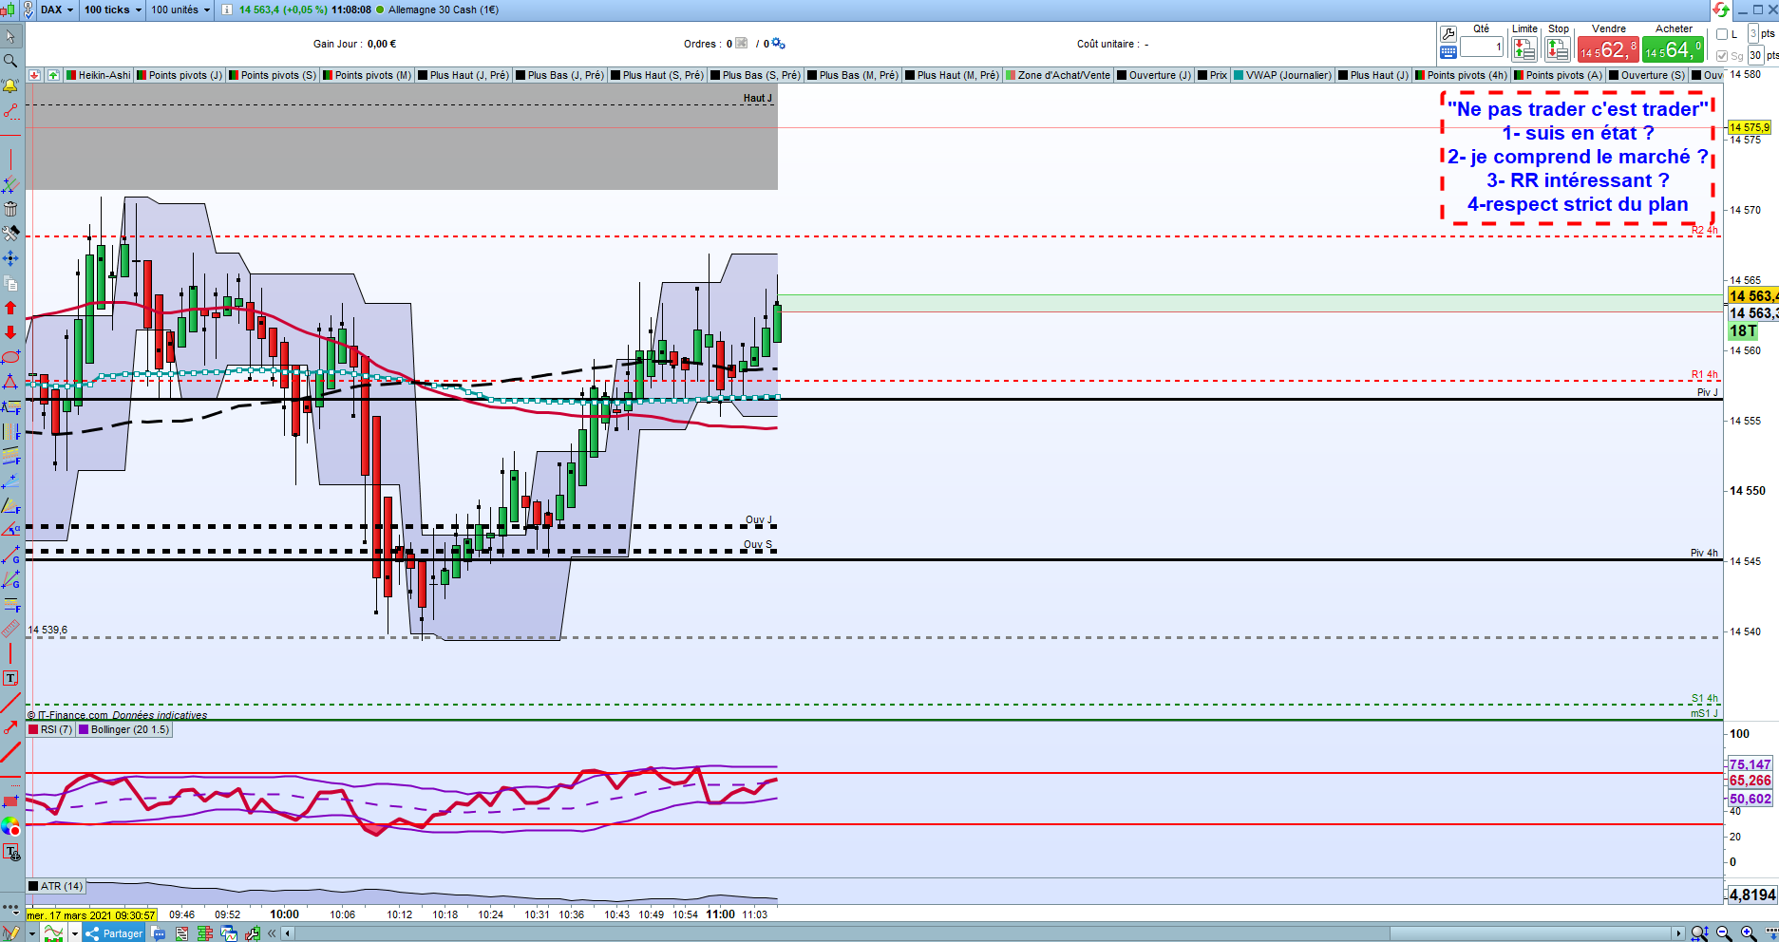Toggle the Sg checkbox
Screen dimensions: 1779x942
(1722, 56)
